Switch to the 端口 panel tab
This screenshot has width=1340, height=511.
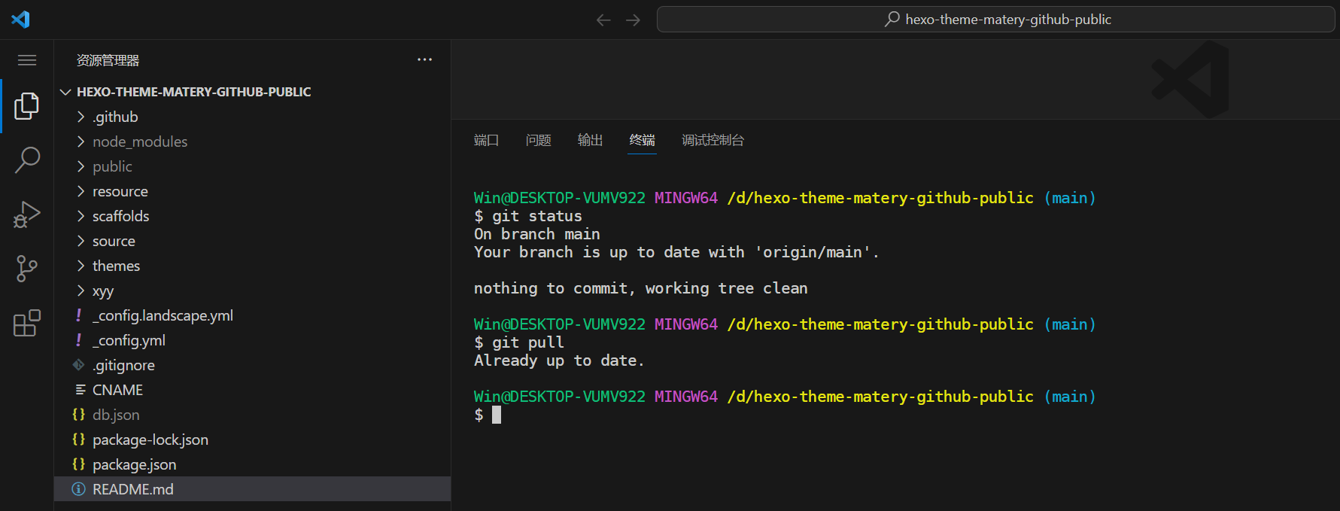coord(486,140)
